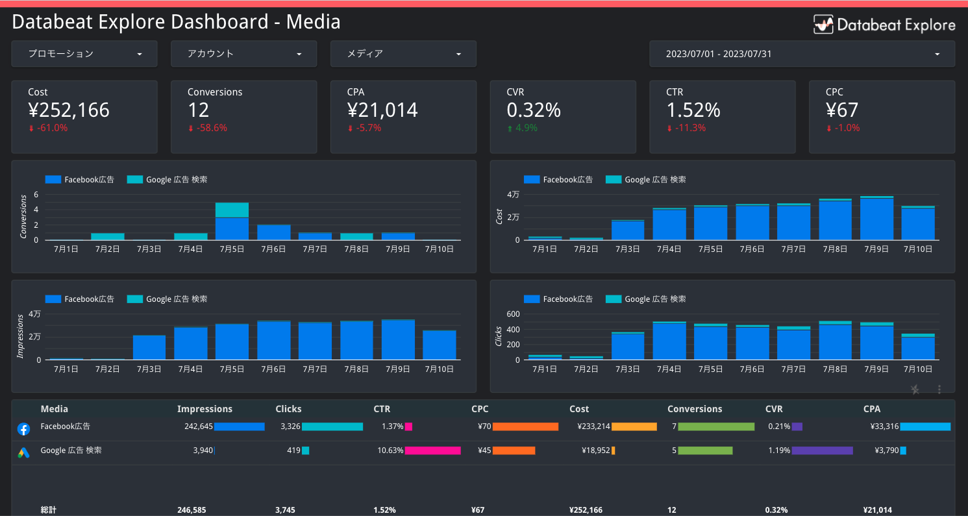Image resolution: width=968 pixels, height=516 pixels.
Task: Toggle Facebook広告 legend in Clicks chart
Action: (558, 299)
